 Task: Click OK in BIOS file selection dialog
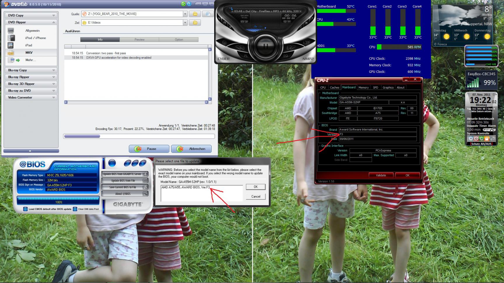pyautogui.click(x=256, y=187)
